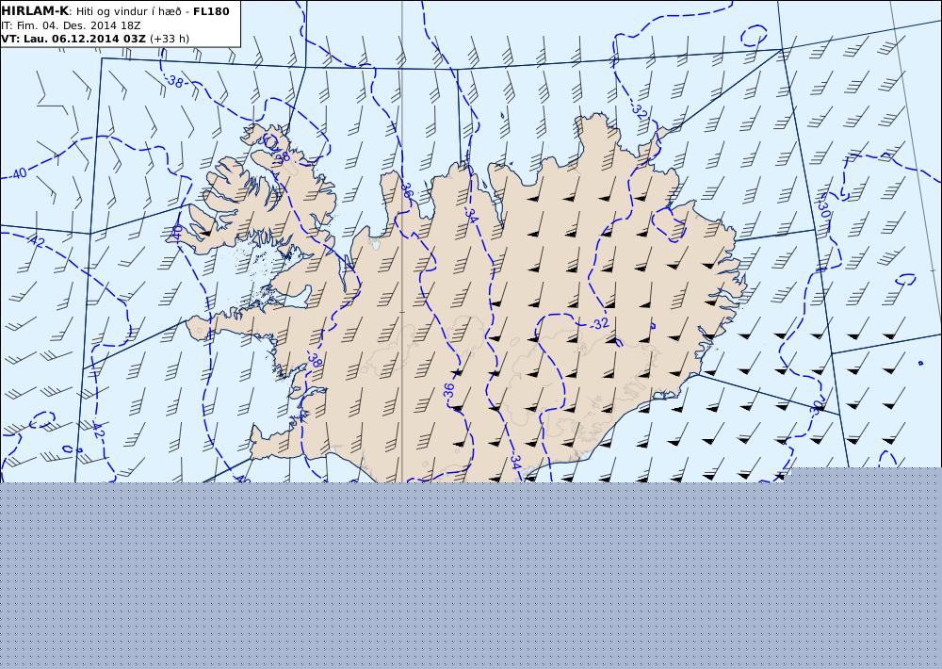Click the -32 isotherm label beside the closed contour in southeast Iceland
942x669 pixels.
coord(598,323)
